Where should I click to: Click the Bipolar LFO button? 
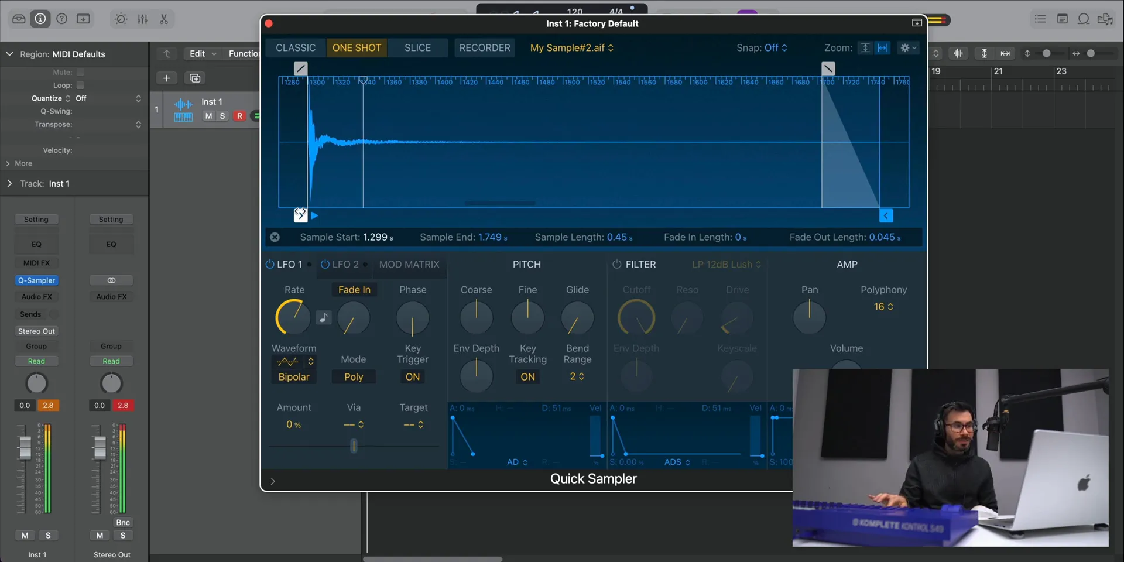(x=294, y=377)
